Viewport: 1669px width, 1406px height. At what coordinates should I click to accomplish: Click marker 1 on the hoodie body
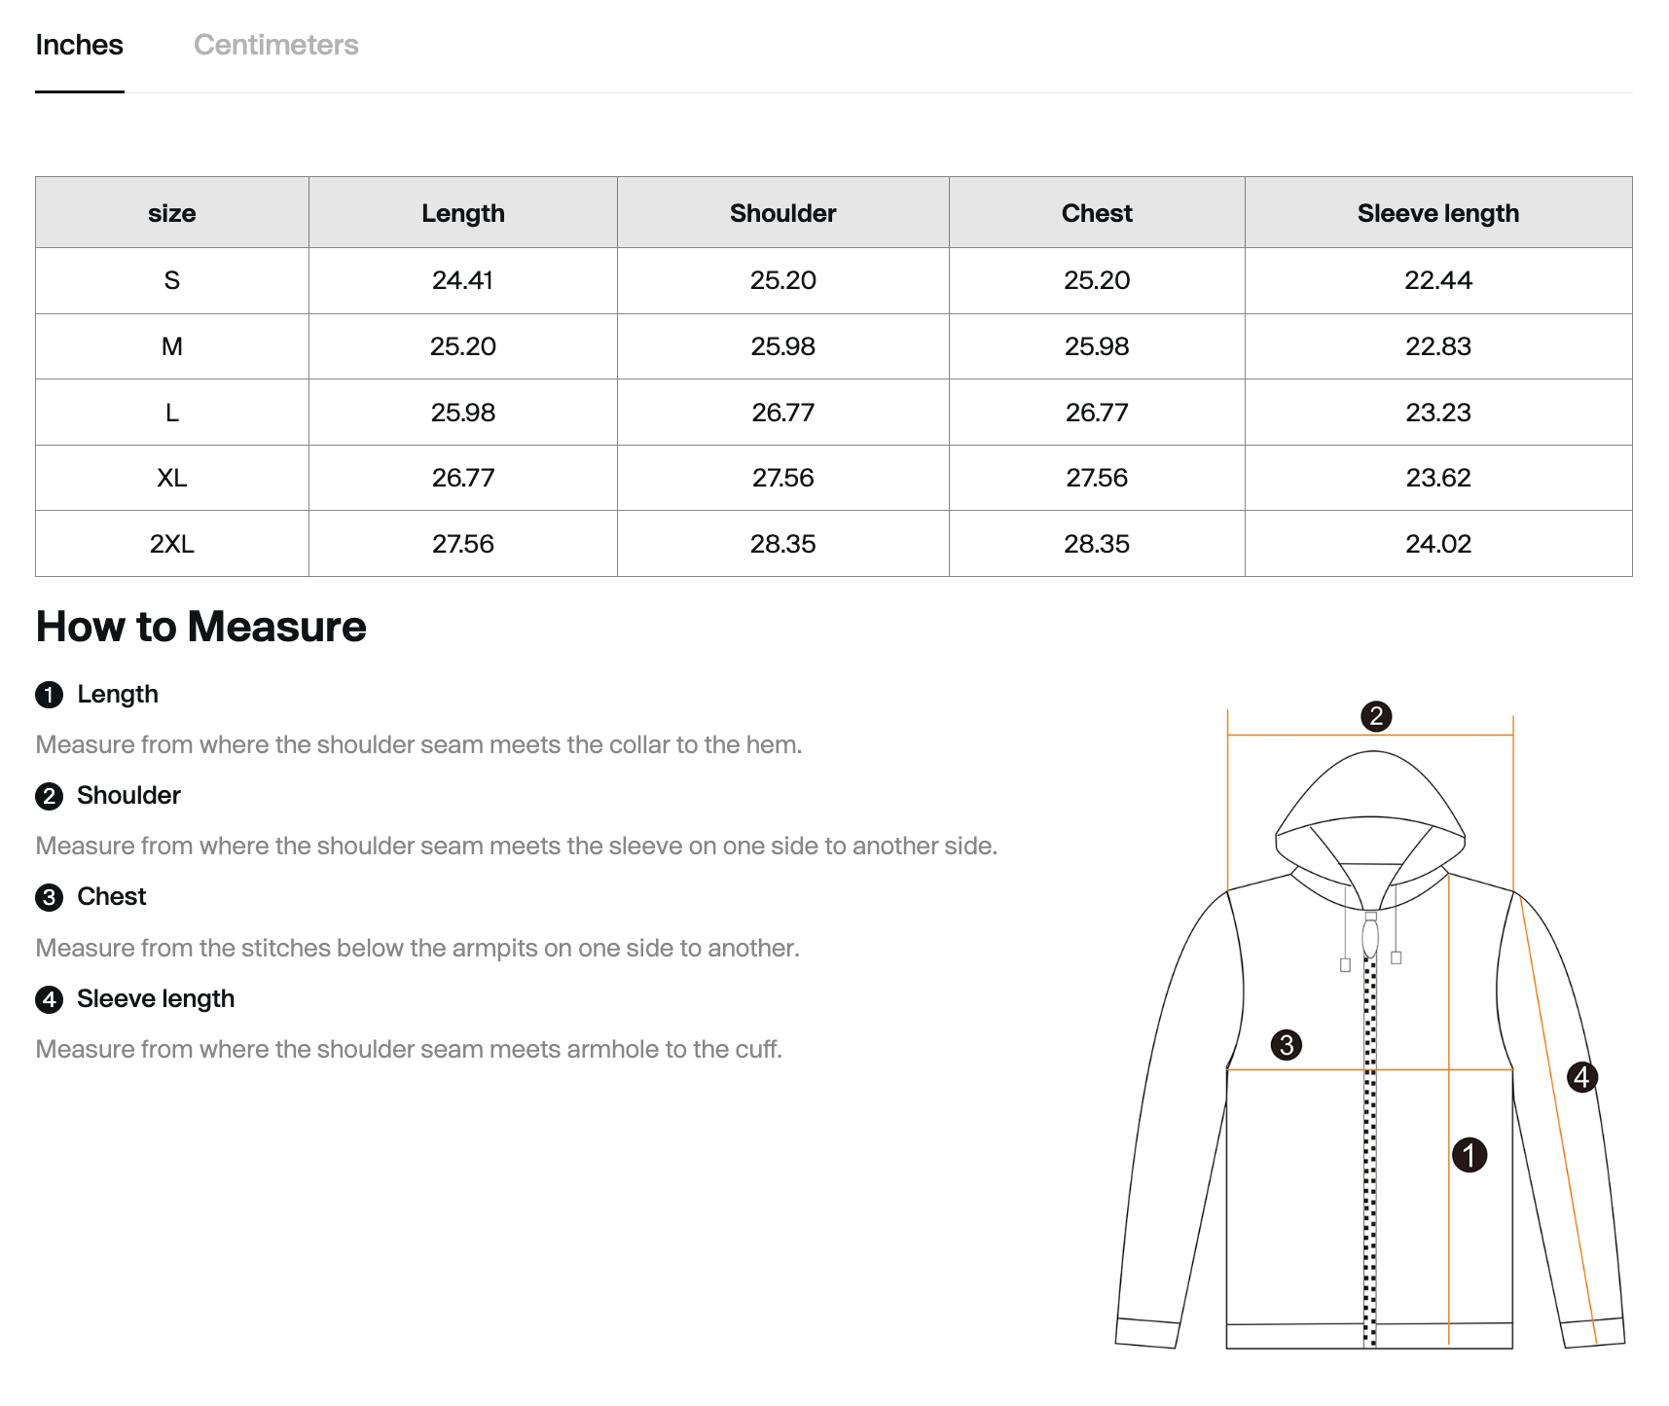click(1469, 1155)
